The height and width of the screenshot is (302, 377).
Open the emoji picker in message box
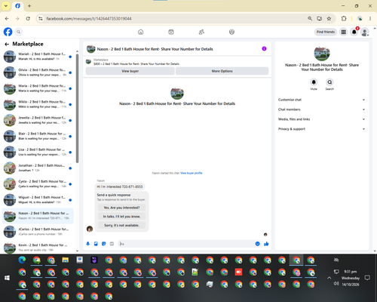pos(257,244)
